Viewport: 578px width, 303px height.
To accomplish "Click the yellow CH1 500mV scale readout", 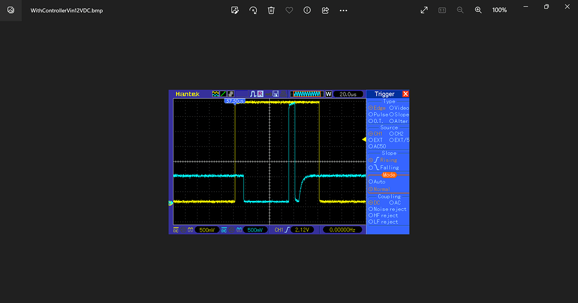I will pos(207,230).
